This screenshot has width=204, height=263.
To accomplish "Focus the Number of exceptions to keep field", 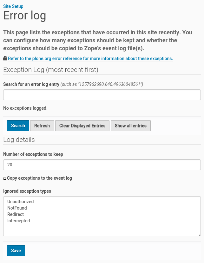I will (102, 165).
